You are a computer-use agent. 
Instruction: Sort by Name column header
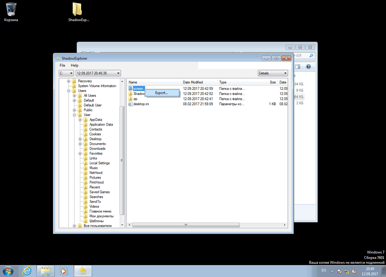pyautogui.click(x=154, y=82)
